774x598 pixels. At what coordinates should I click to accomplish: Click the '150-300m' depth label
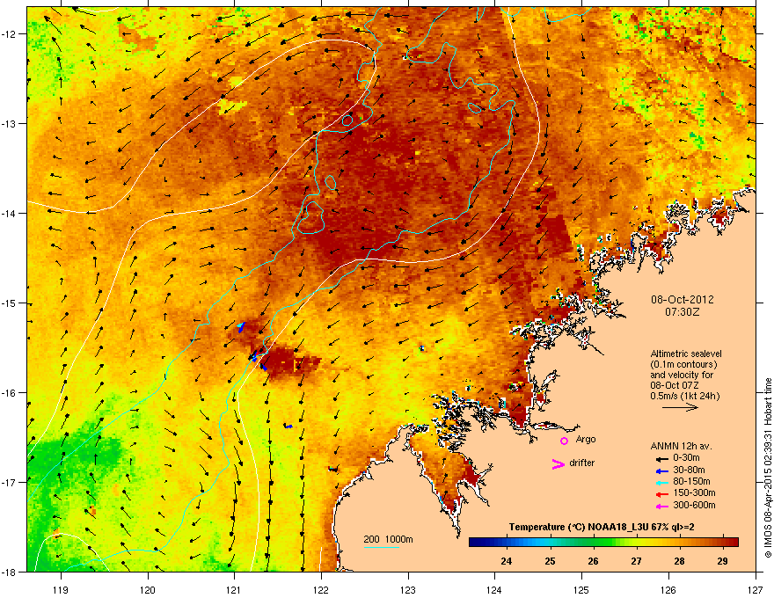694,492
